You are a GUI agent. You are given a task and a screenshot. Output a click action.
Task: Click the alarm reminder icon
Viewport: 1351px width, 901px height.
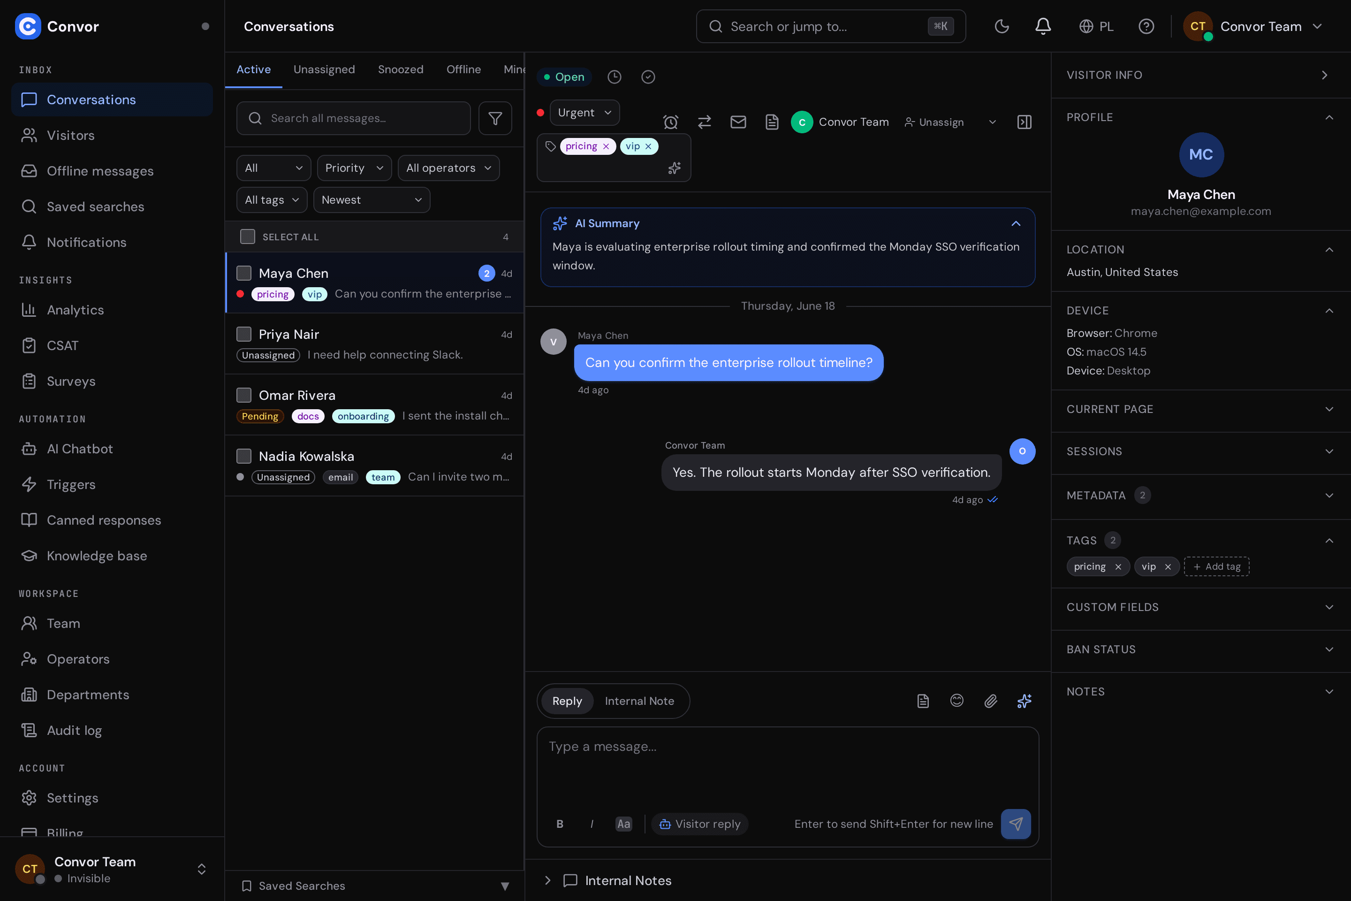pos(671,122)
